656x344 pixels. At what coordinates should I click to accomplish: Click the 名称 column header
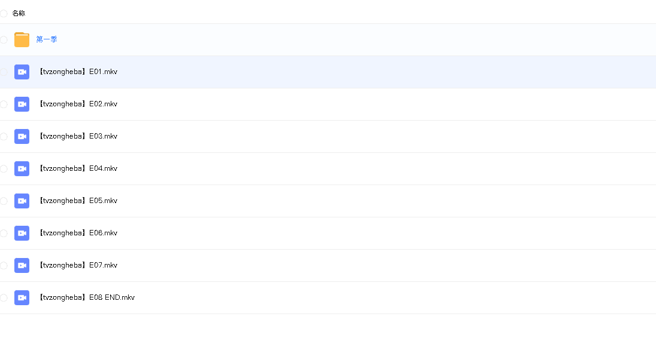click(x=19, y=13)
